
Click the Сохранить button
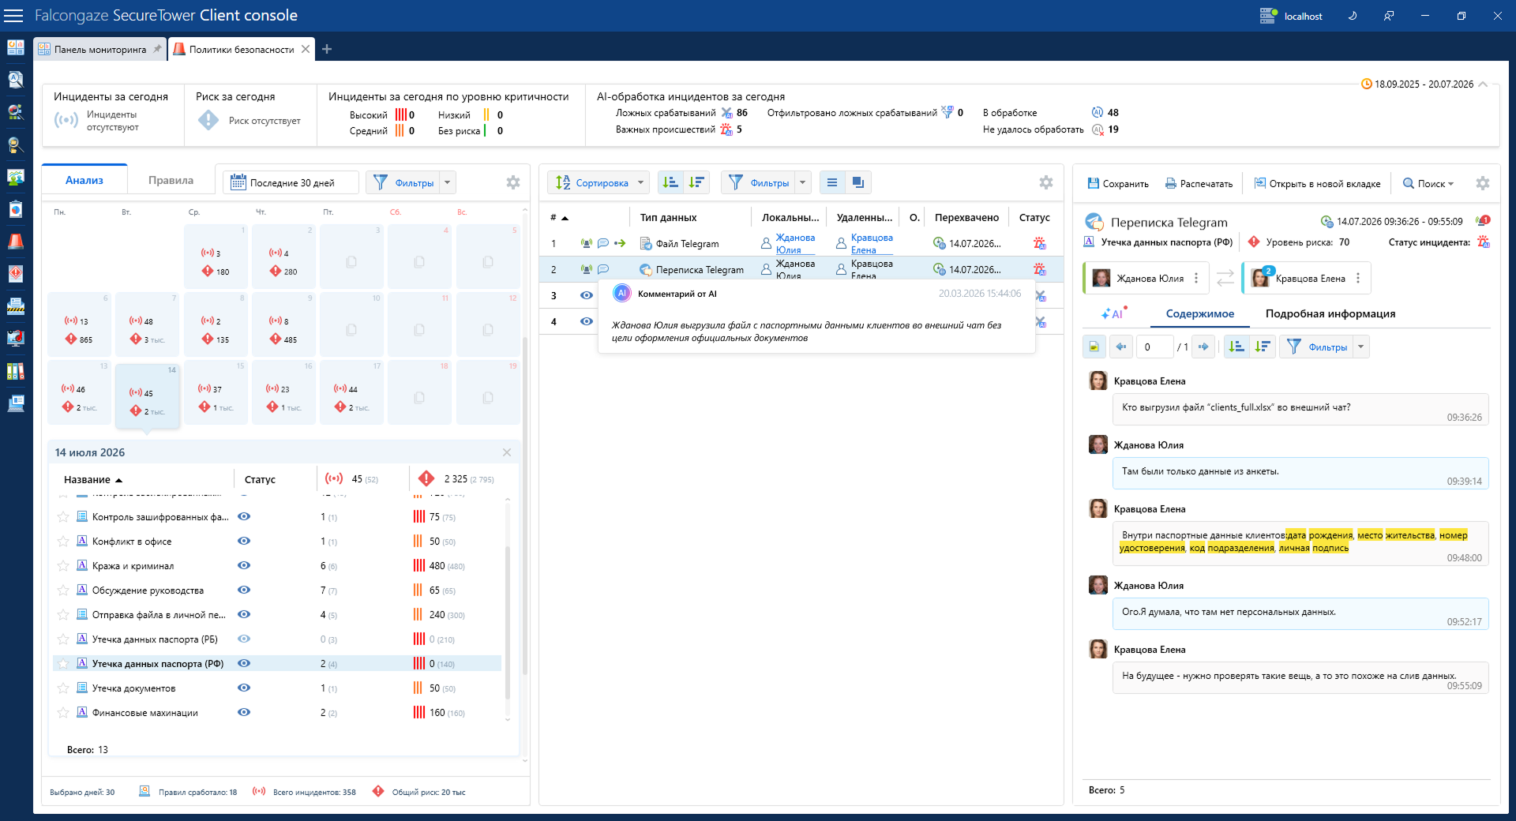pyautogui.click(x=1118, y=183)
